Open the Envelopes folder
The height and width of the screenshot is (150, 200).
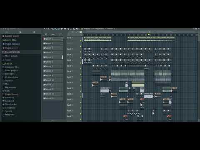click(x=9, y=74)
